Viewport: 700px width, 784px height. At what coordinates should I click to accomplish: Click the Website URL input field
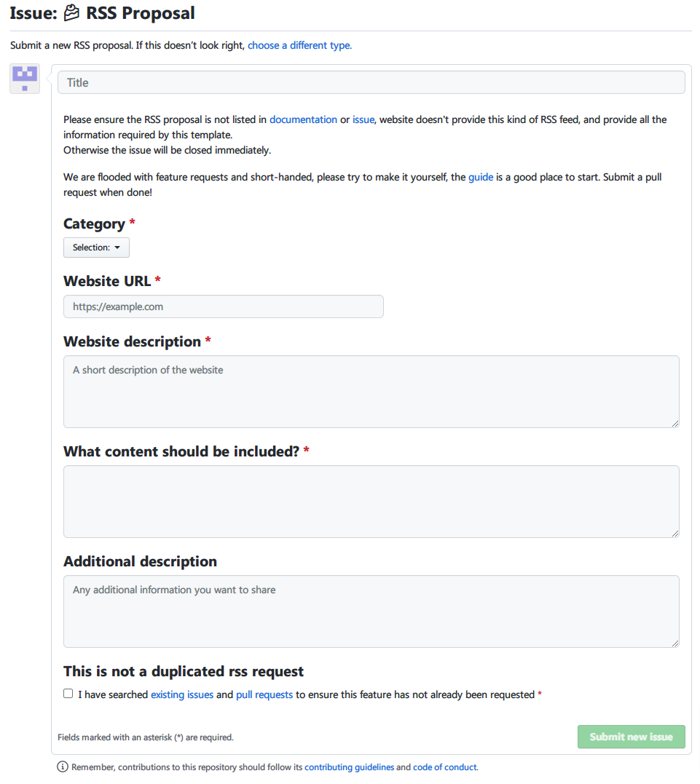223,306
